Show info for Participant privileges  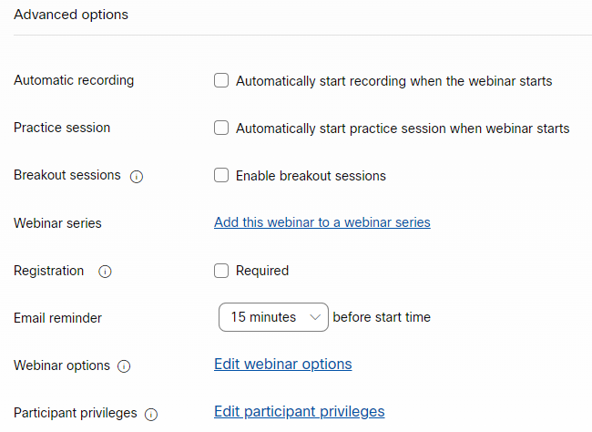click(x=151, y=414)
